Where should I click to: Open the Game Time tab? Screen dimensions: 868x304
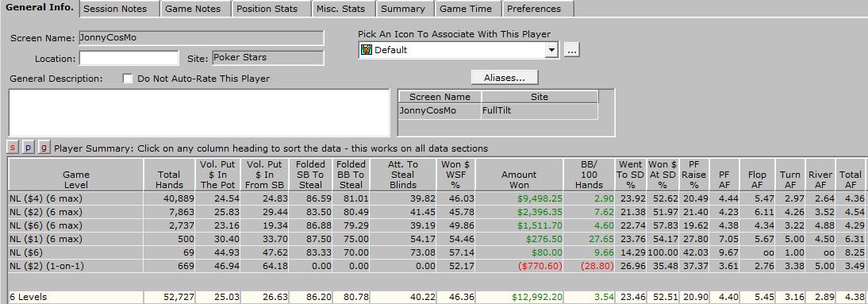click(468, 9)
